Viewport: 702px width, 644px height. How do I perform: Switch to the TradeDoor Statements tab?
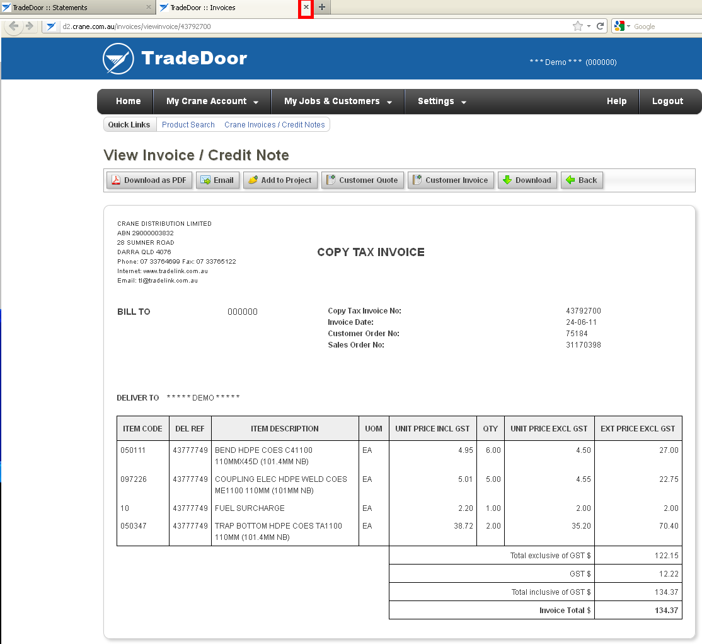(78, 7)
